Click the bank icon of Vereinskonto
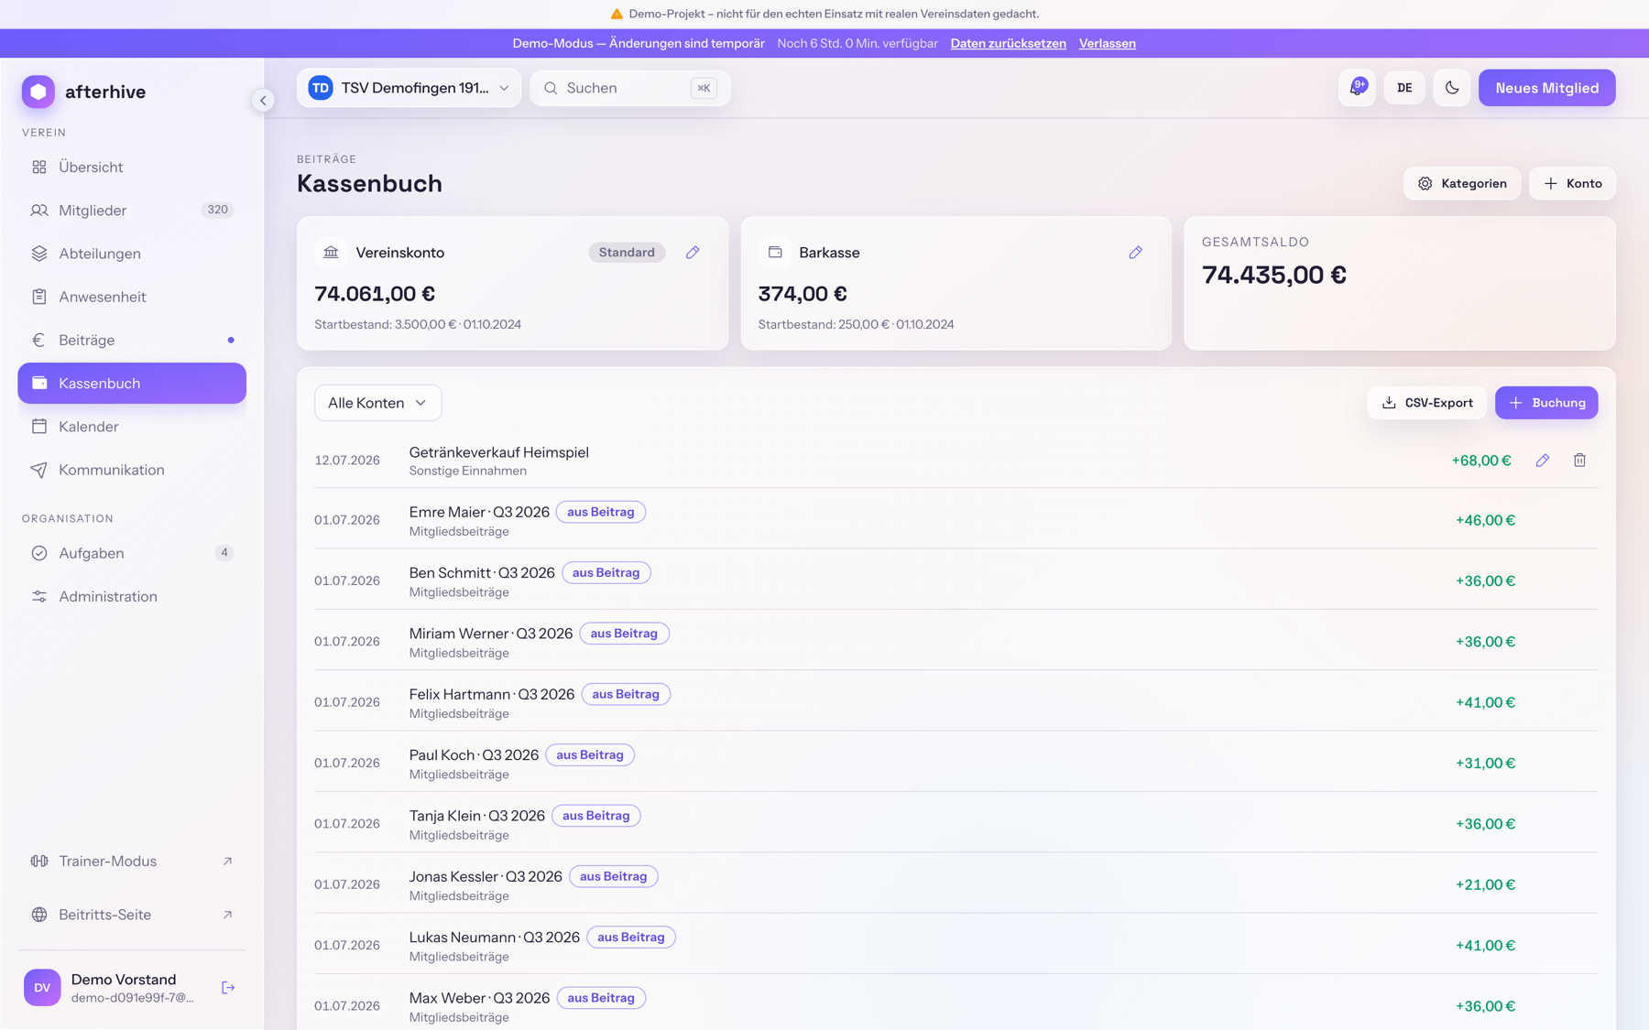The height and width of the screenshot is (1030, 1649). (331, 252)
